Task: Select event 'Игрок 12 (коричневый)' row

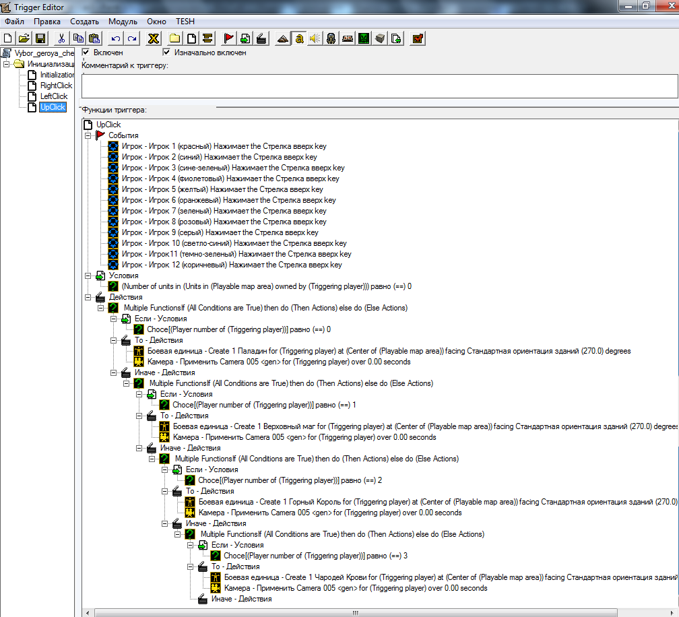Action: [232, 265]
